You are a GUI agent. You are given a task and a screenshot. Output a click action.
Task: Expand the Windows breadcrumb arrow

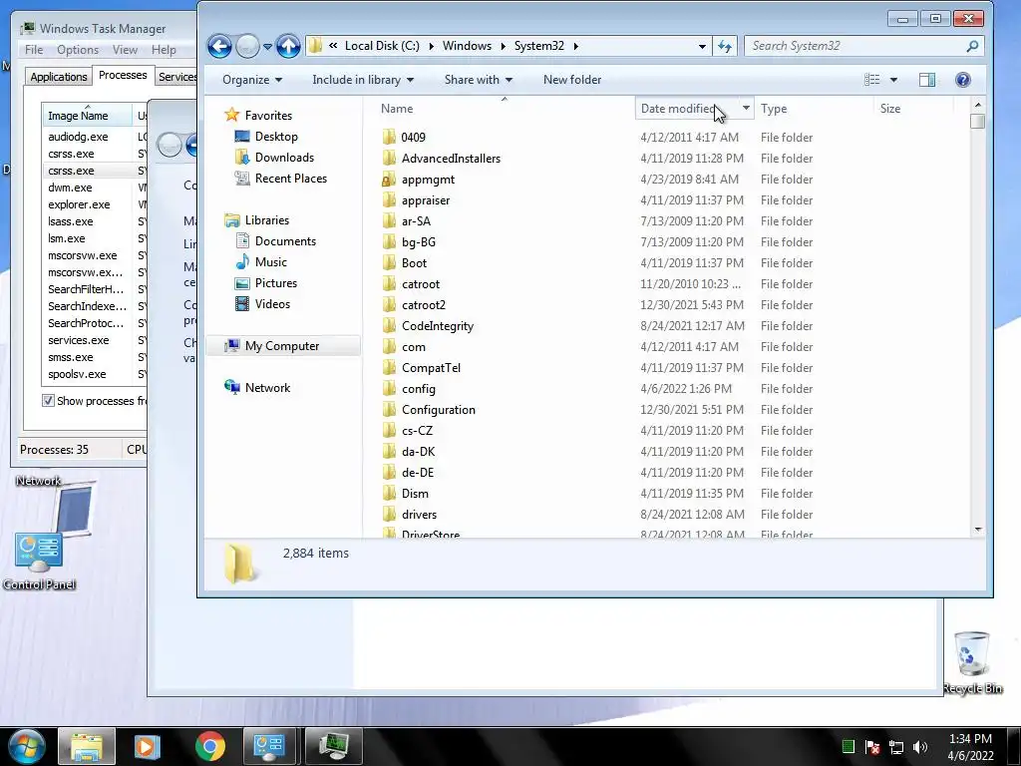pos(503,46)
